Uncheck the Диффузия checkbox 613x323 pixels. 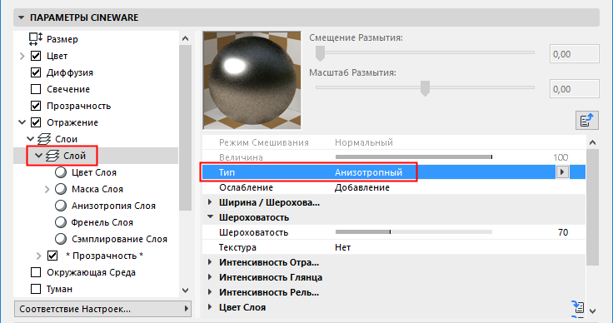pos(36,72)
